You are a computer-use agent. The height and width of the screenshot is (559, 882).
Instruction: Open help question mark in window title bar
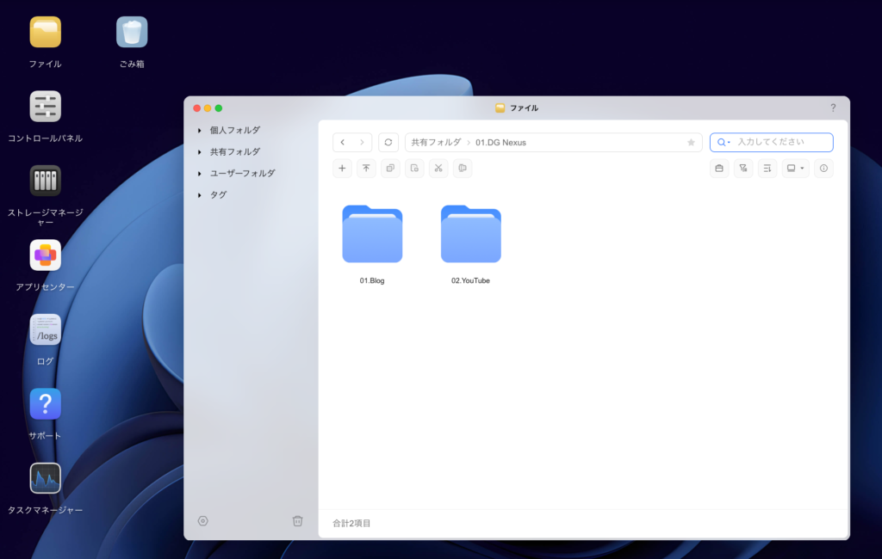[833, 107]
